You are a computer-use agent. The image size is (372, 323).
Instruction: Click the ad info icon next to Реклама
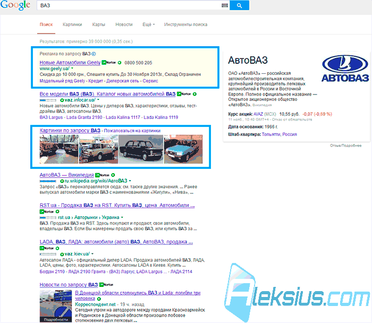(94, 54)
